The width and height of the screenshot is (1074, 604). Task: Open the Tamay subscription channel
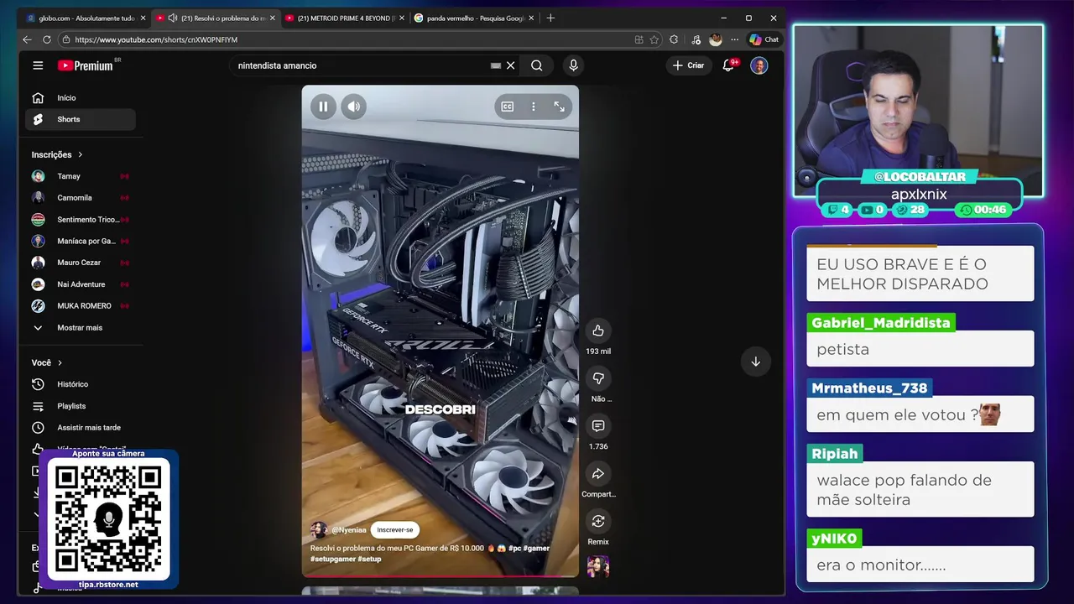coord(81,176)
